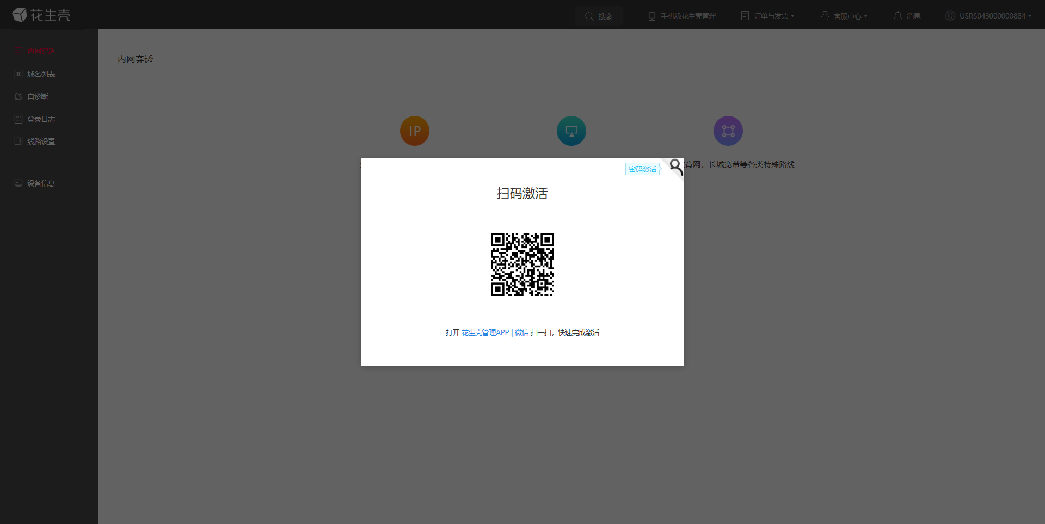
Task: Click the activation QR code image
Action: click(x=522, y=264)
